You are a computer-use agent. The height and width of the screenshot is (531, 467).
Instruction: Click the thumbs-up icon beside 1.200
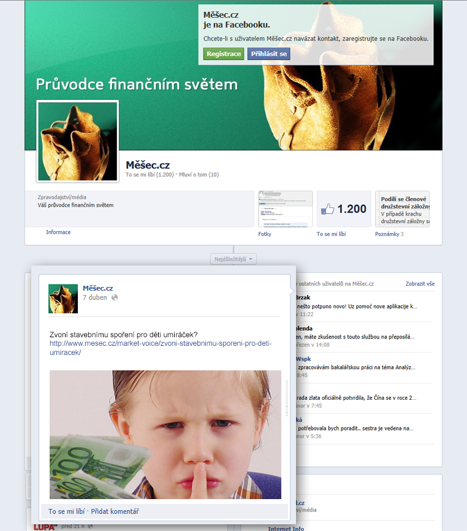[327, 209]
